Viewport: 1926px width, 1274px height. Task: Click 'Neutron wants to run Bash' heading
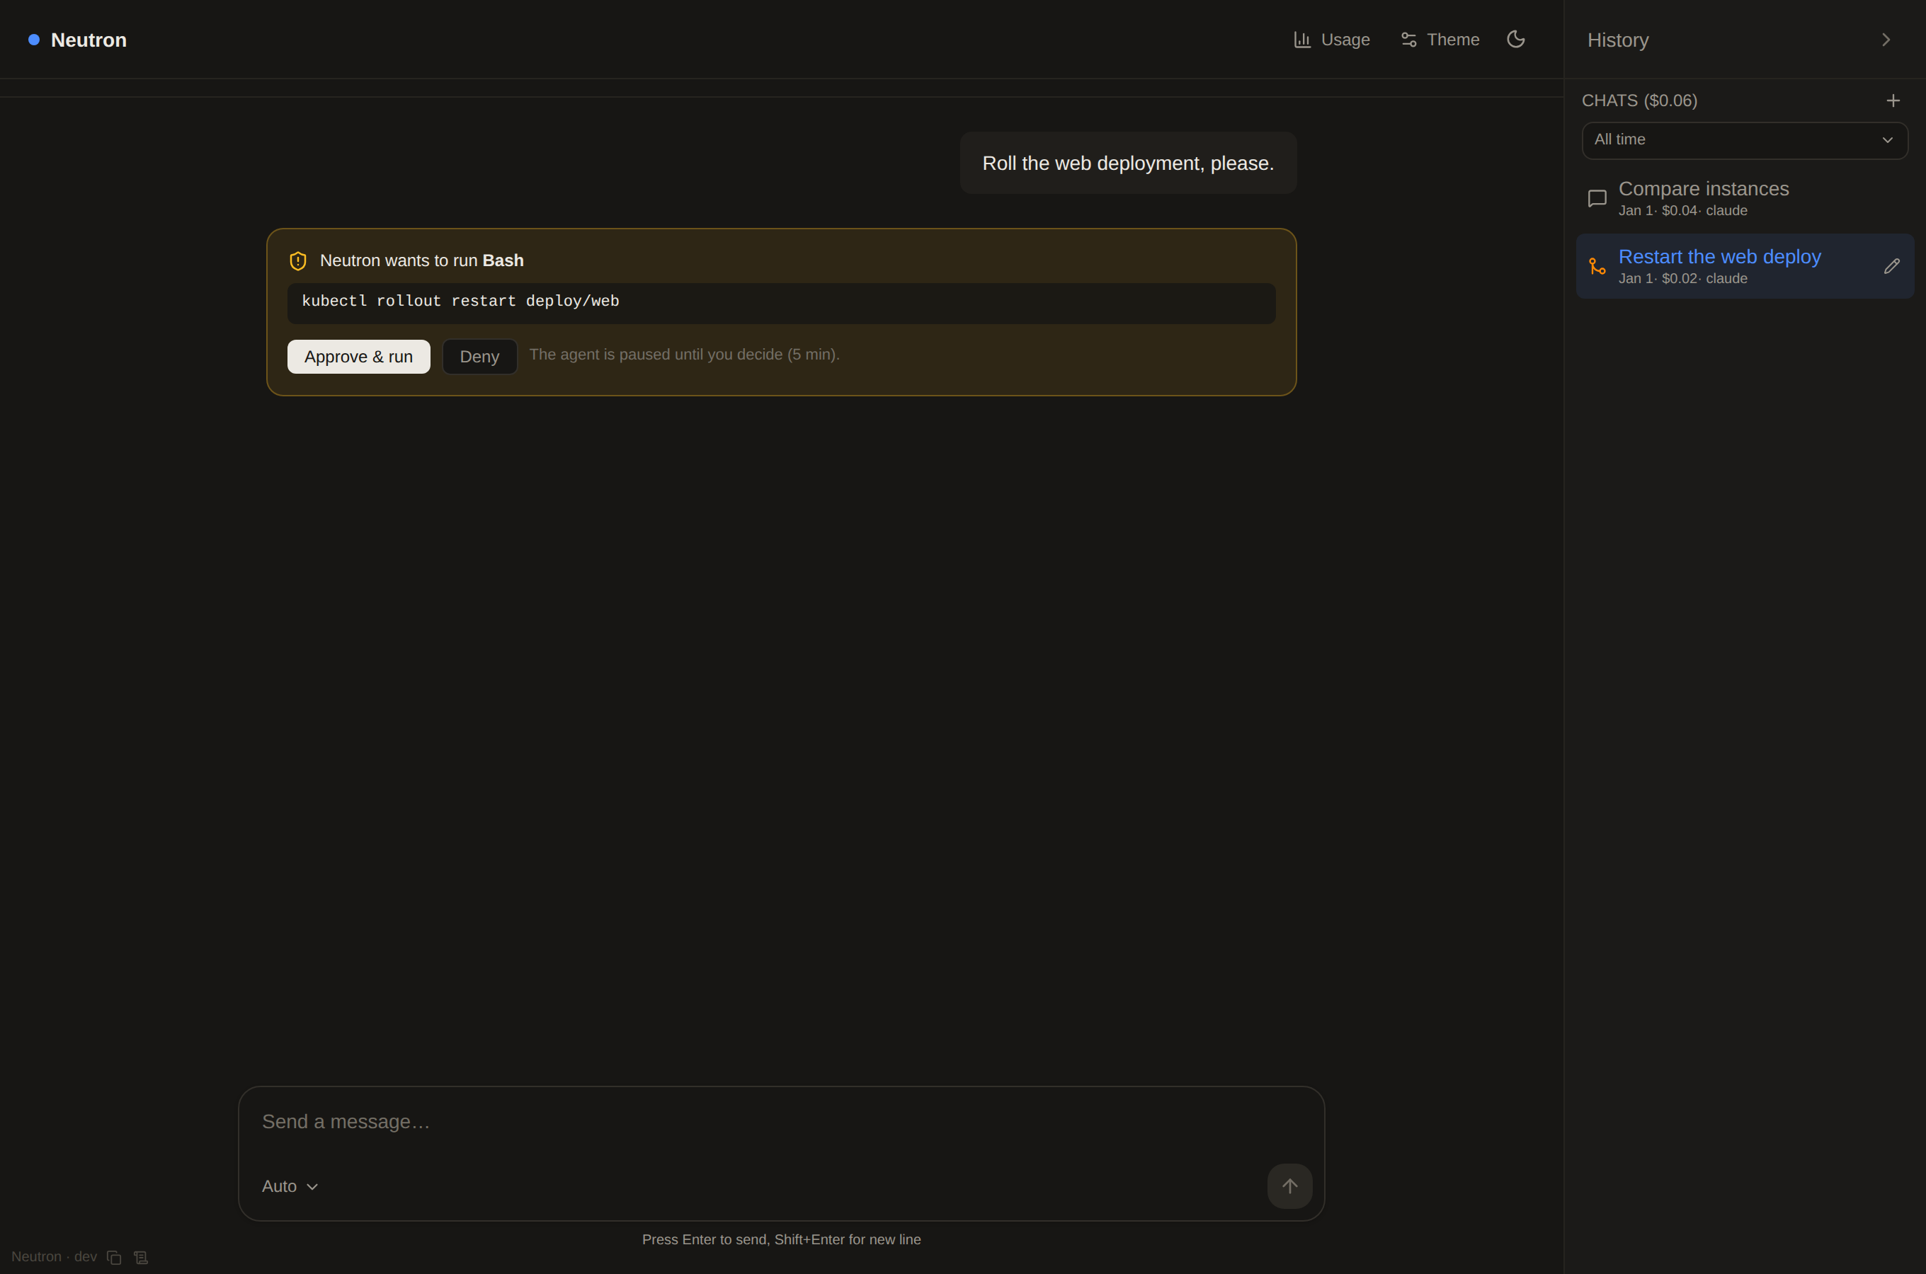coord(422,260)
